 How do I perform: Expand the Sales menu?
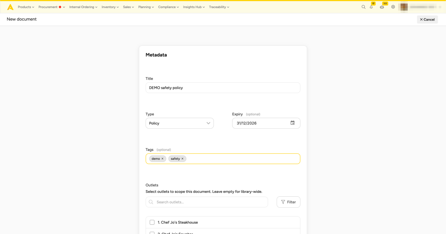129,7
